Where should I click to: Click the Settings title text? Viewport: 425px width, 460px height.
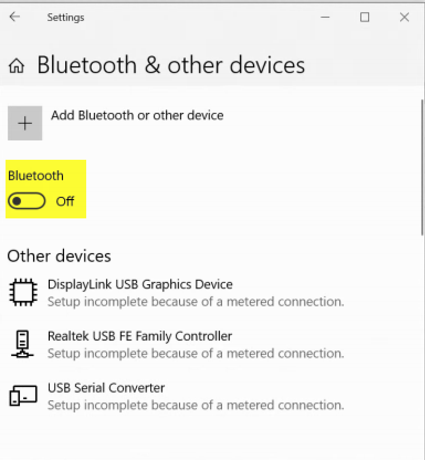pyautogui.click(x=66, y=18)
